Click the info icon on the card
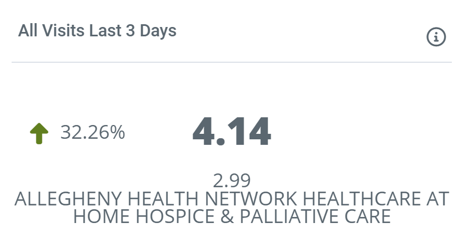 (x=436, y=37)
